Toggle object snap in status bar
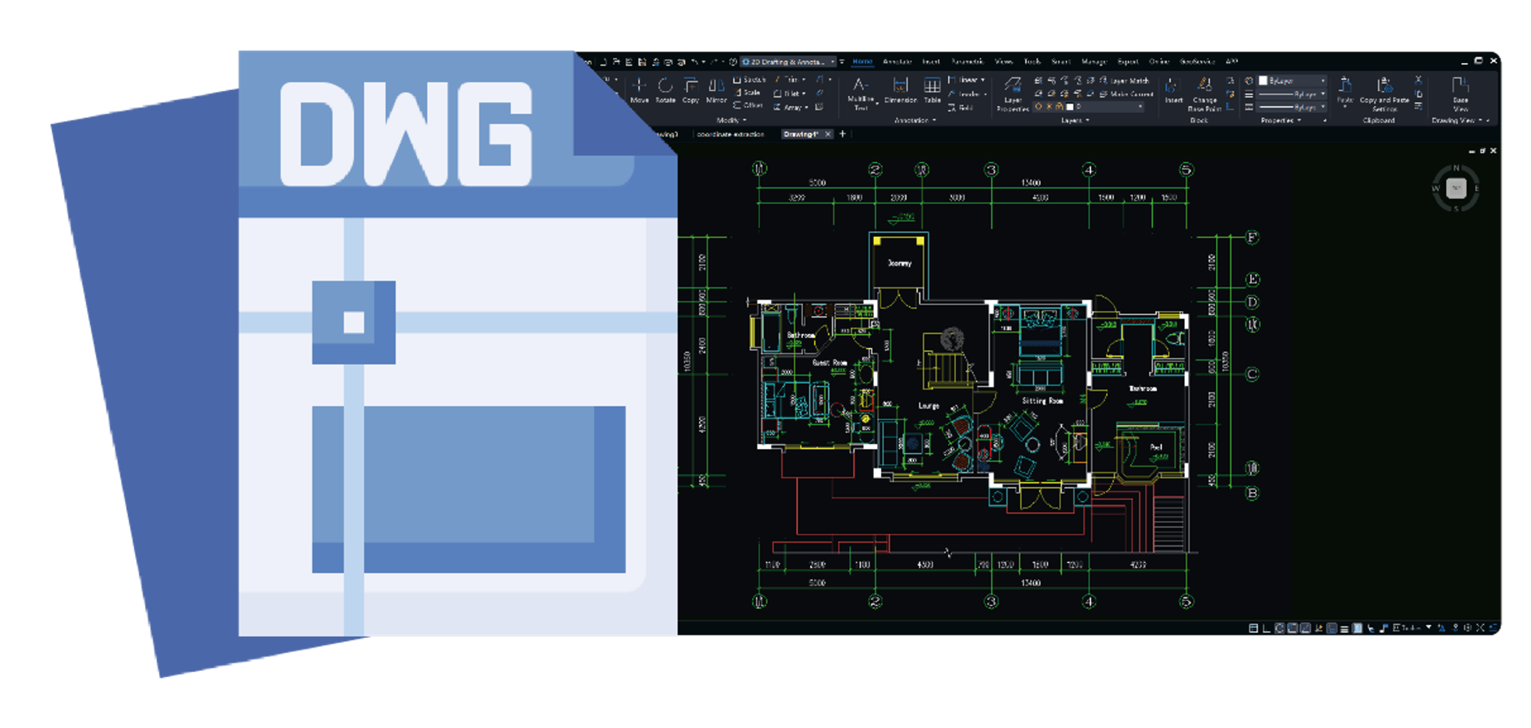The width and height of the screenshot is (1531, 728). click(x=1293, y=628)
